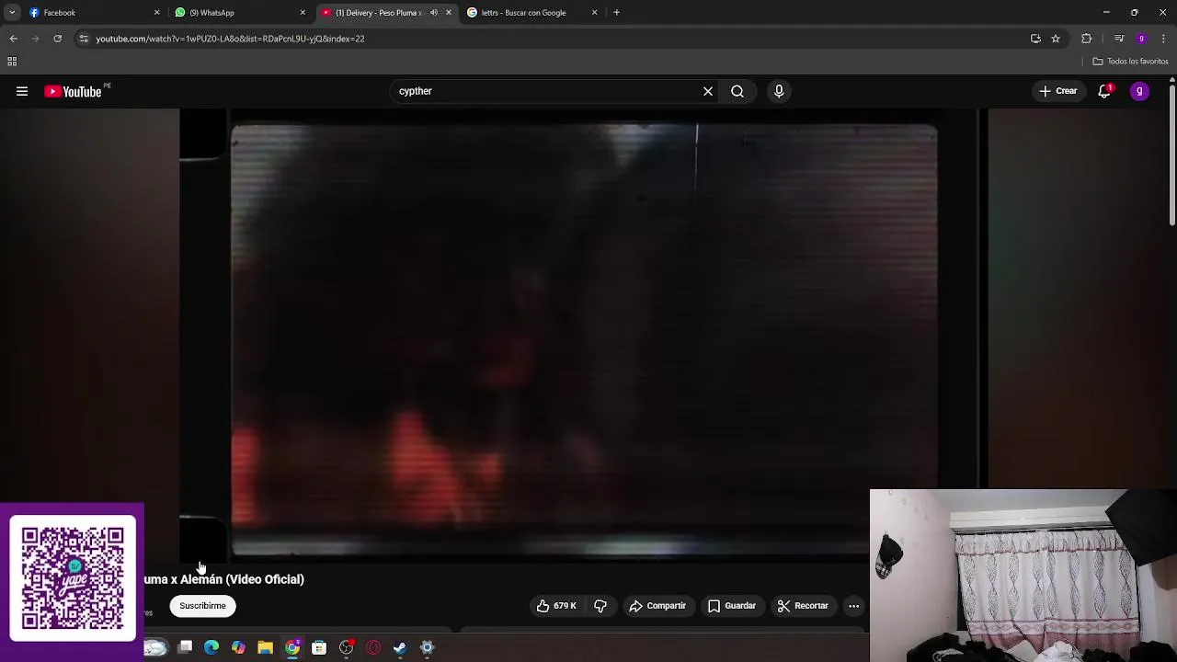The width and height of the screenshot is (1177, 662).
Task: Go forward in browser history
Action: [x=36, y=39]
